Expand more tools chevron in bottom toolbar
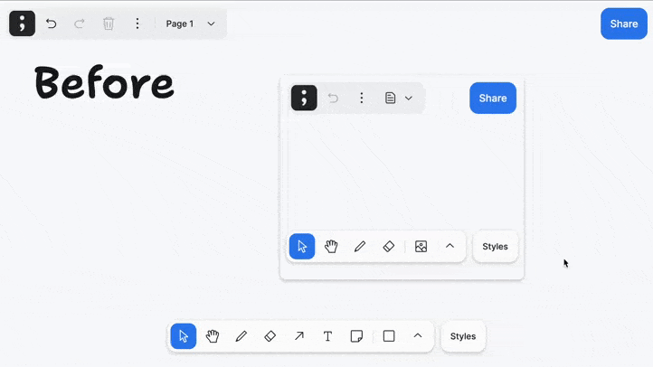 pos(418,336)
